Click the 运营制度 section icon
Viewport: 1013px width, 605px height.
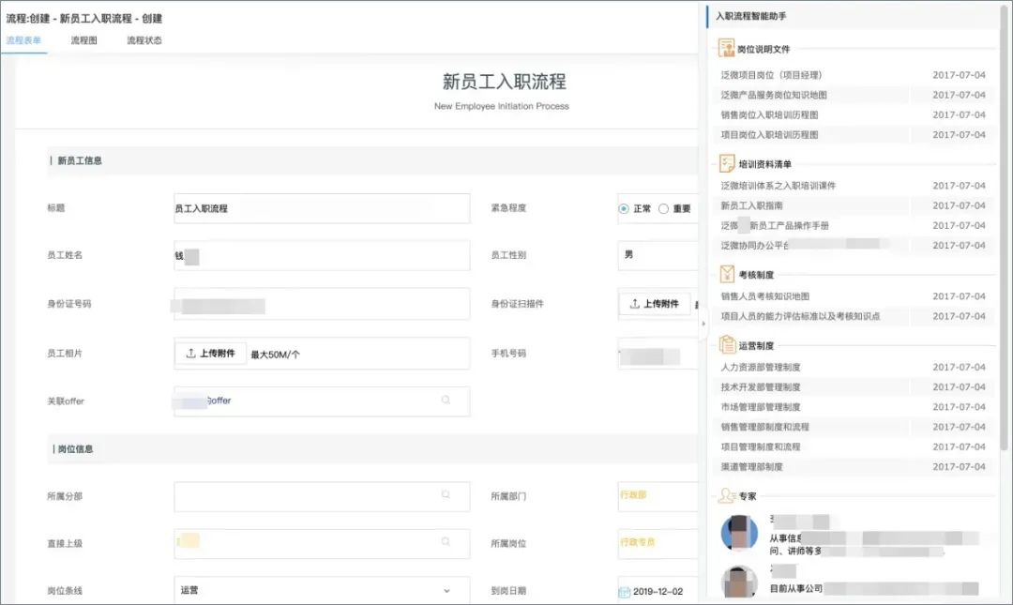[728, 344]
